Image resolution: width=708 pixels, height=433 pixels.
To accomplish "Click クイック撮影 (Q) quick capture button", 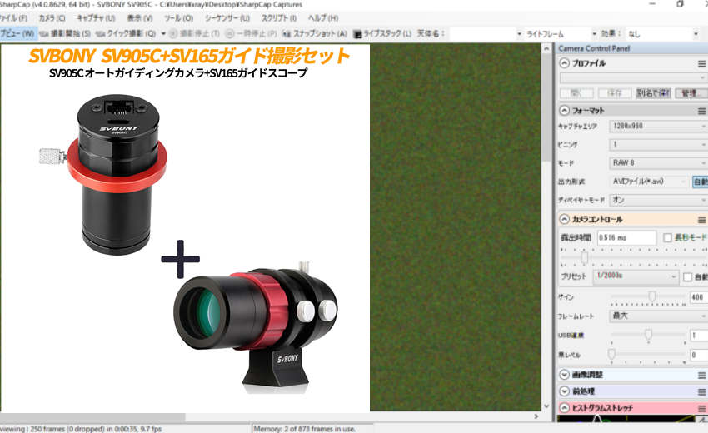I will [126, 33].
